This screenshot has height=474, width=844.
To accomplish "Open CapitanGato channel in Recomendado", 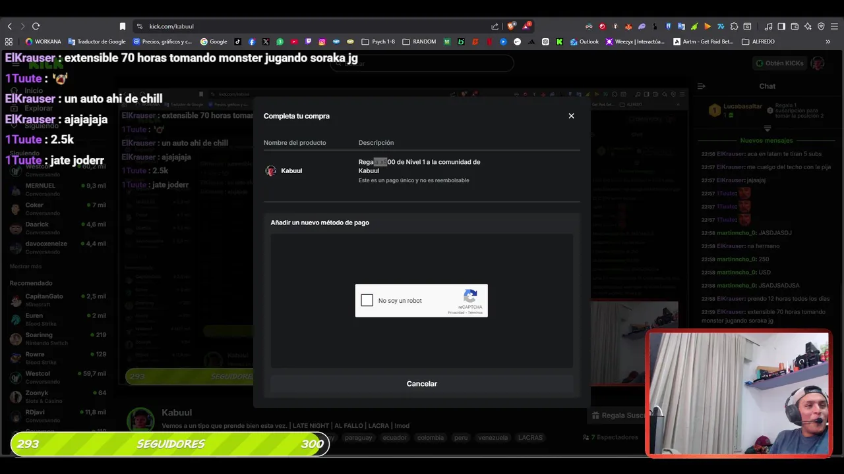I will (58, 300).
